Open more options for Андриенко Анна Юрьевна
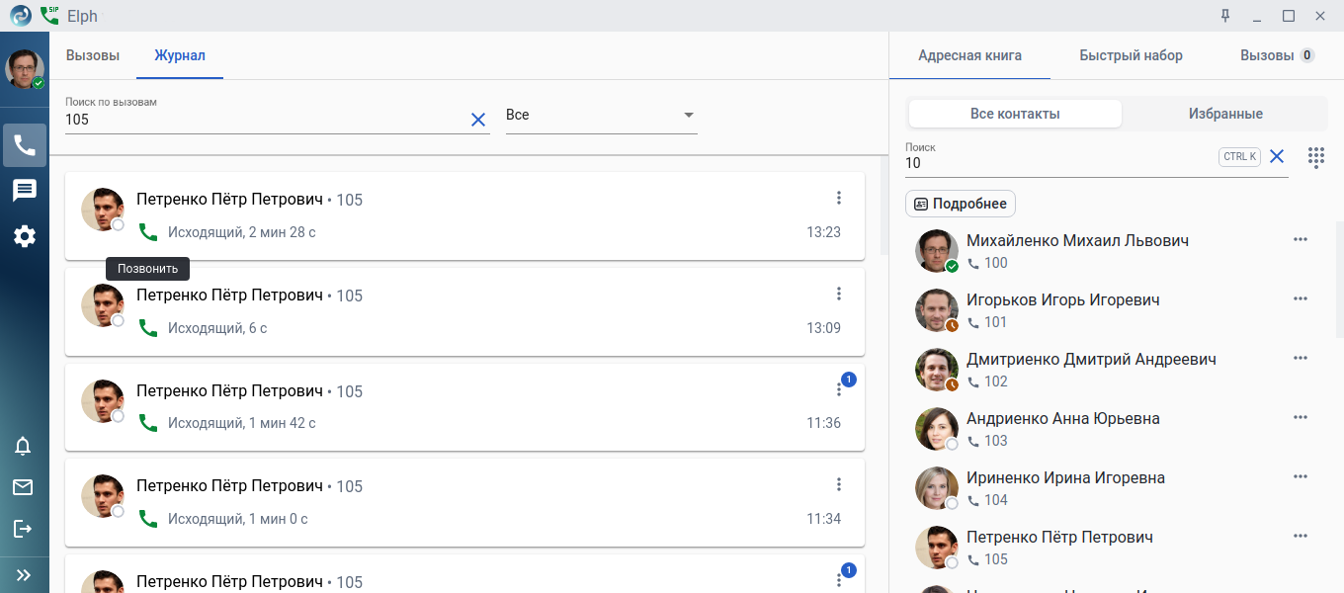This screenshot has height=593, width=1344. pos(1301,418)
